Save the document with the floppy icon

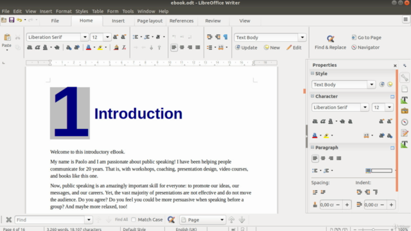(12, 20)
